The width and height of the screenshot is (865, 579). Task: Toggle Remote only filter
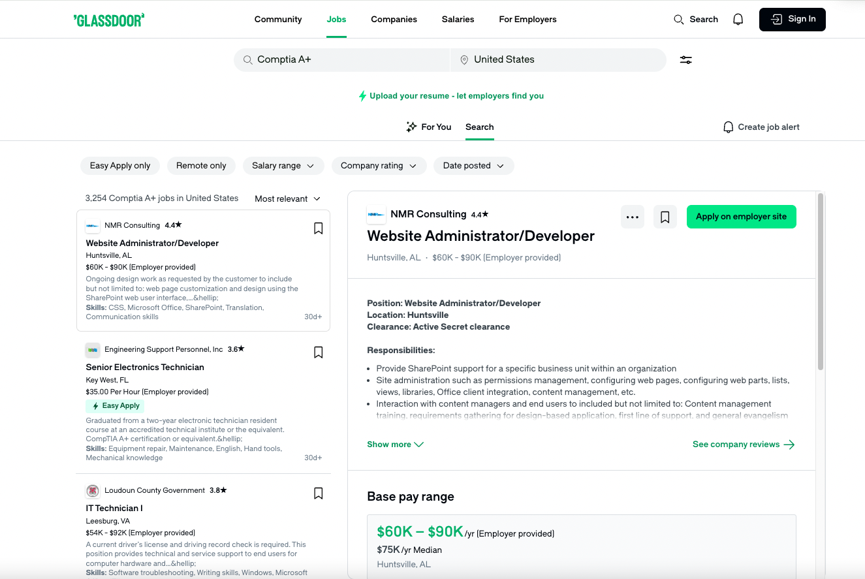pos(201,166)
